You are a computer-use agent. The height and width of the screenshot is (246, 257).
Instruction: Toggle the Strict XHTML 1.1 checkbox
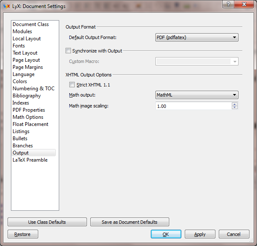[72, 85]
